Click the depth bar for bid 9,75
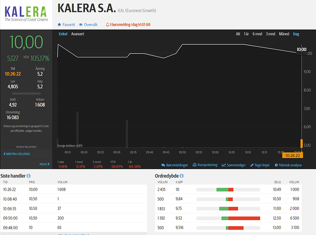 [x=228, y=208]
